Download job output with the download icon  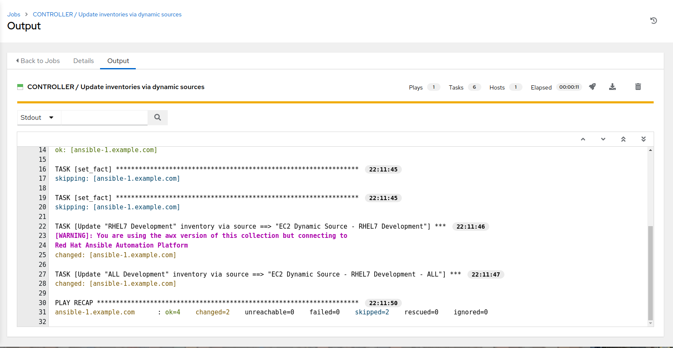point(612,87)
